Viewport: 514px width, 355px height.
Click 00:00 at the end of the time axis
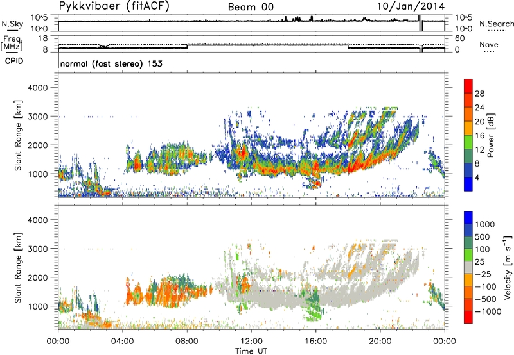click(445, 342)
